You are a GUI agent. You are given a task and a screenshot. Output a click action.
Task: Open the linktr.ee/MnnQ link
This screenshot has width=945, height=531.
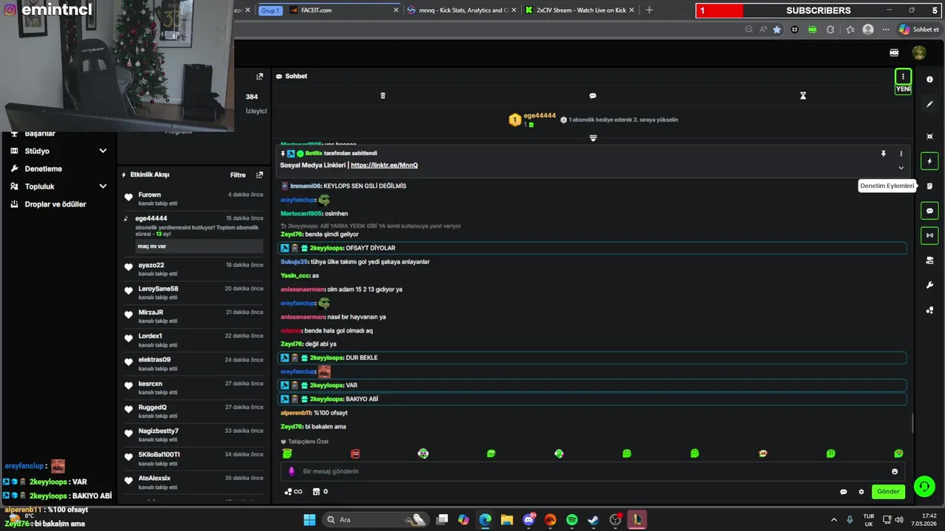[384, 165]
